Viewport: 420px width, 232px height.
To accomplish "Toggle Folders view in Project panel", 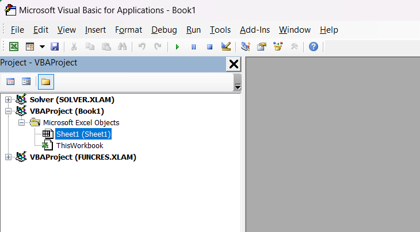I will click(x=46, y=82).
